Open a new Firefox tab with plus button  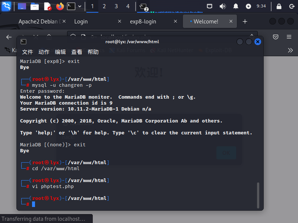tap(245, 22)
